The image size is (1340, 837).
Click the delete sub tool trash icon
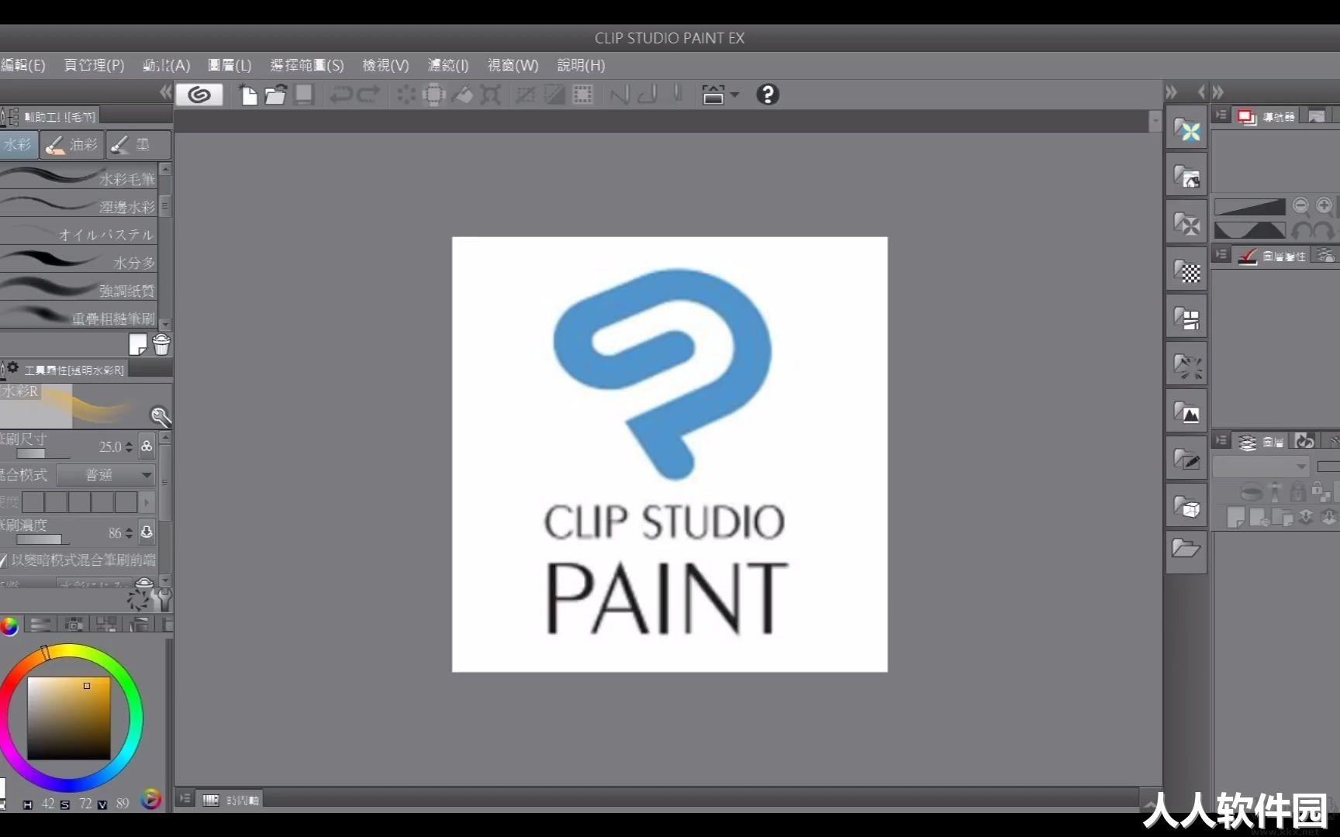[161, 344]
